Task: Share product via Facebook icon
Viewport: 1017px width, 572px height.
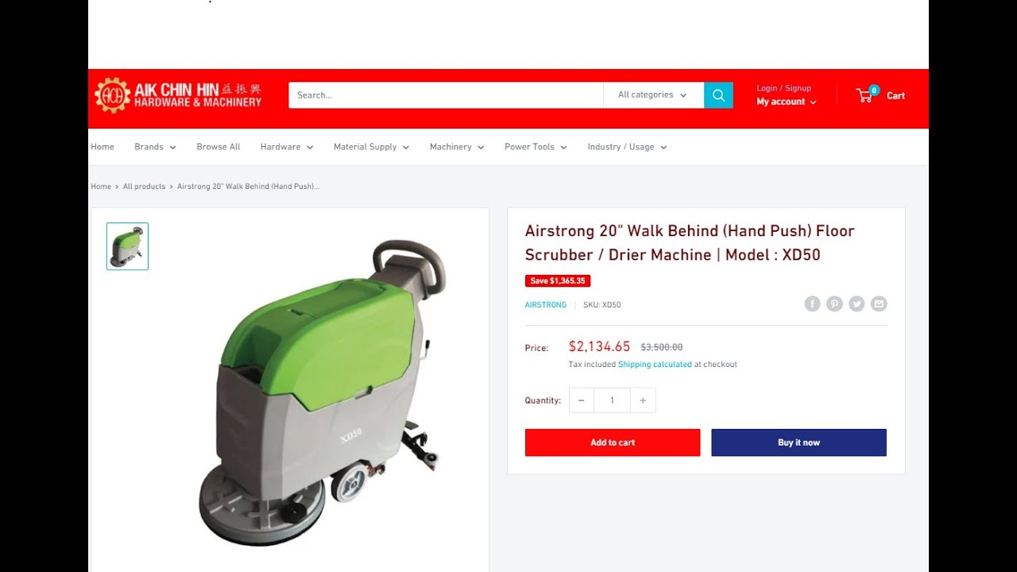Action: pos(812,303)
